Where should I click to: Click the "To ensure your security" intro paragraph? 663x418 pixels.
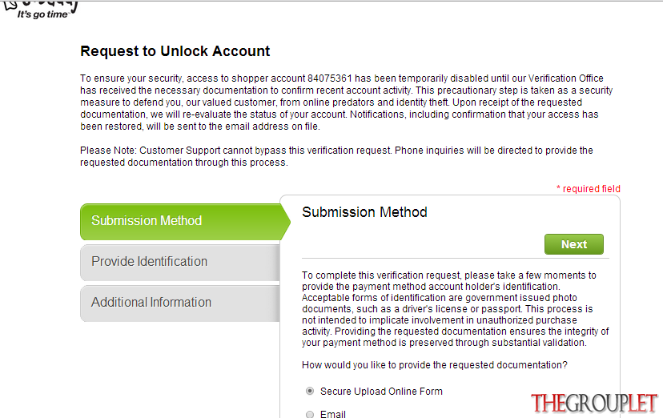point(346,102)
